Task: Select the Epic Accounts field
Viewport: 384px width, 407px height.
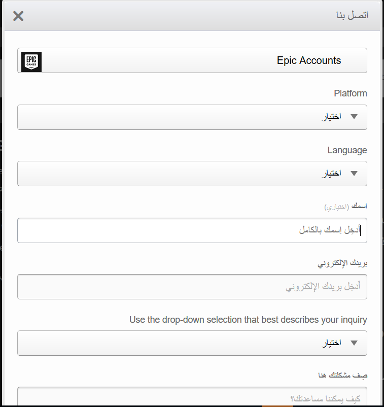Action: [192, 60]
